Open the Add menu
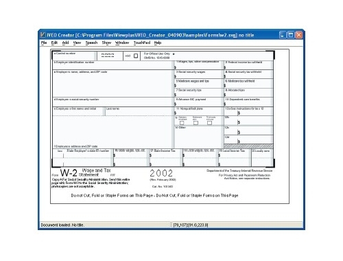 [65, 43]
